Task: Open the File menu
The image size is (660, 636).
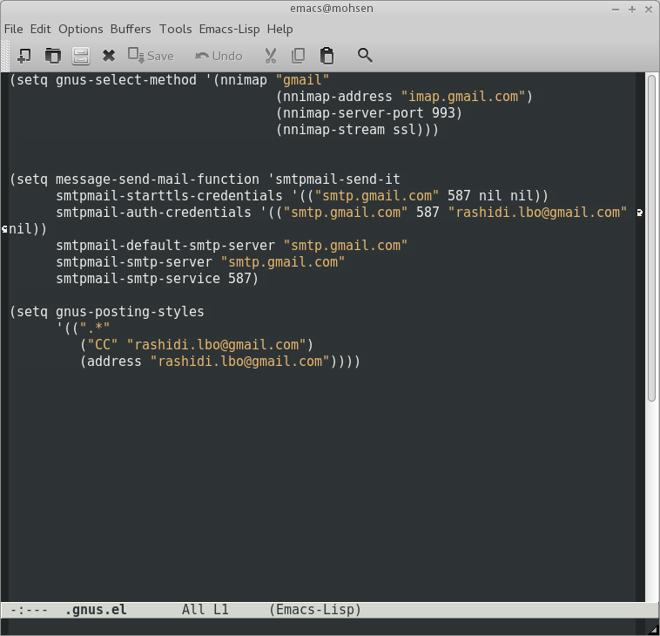Action: coord(13,29)
